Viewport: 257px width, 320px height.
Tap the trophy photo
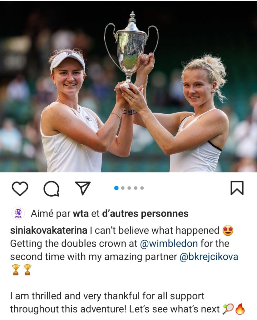click(129, 87)
